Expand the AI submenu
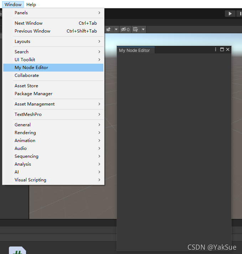 coord(53,172)
